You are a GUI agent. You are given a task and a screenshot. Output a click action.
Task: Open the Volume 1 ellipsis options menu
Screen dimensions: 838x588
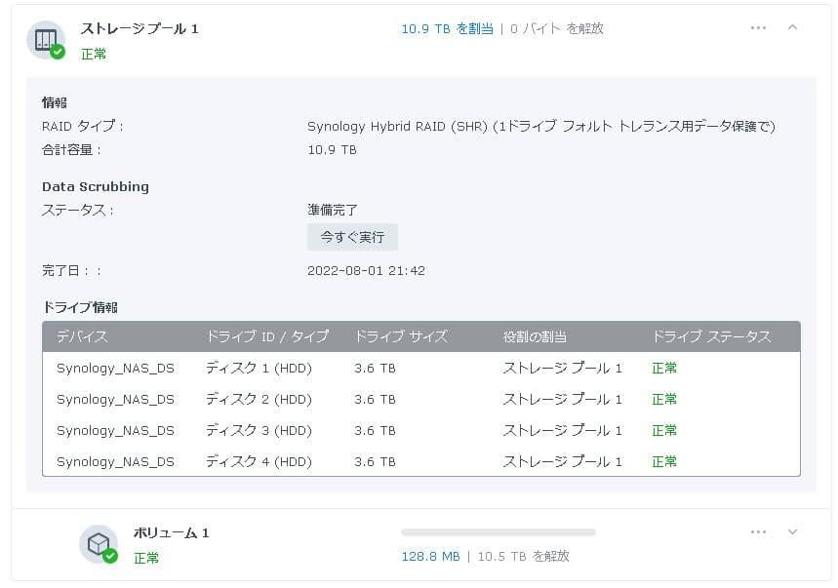758,532
